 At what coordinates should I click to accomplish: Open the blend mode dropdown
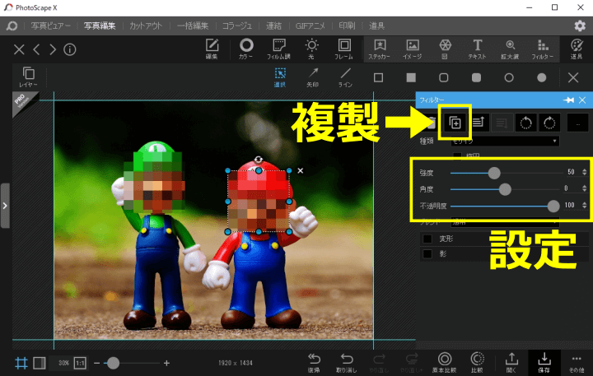pyautogui.click(x=505, y=223)
